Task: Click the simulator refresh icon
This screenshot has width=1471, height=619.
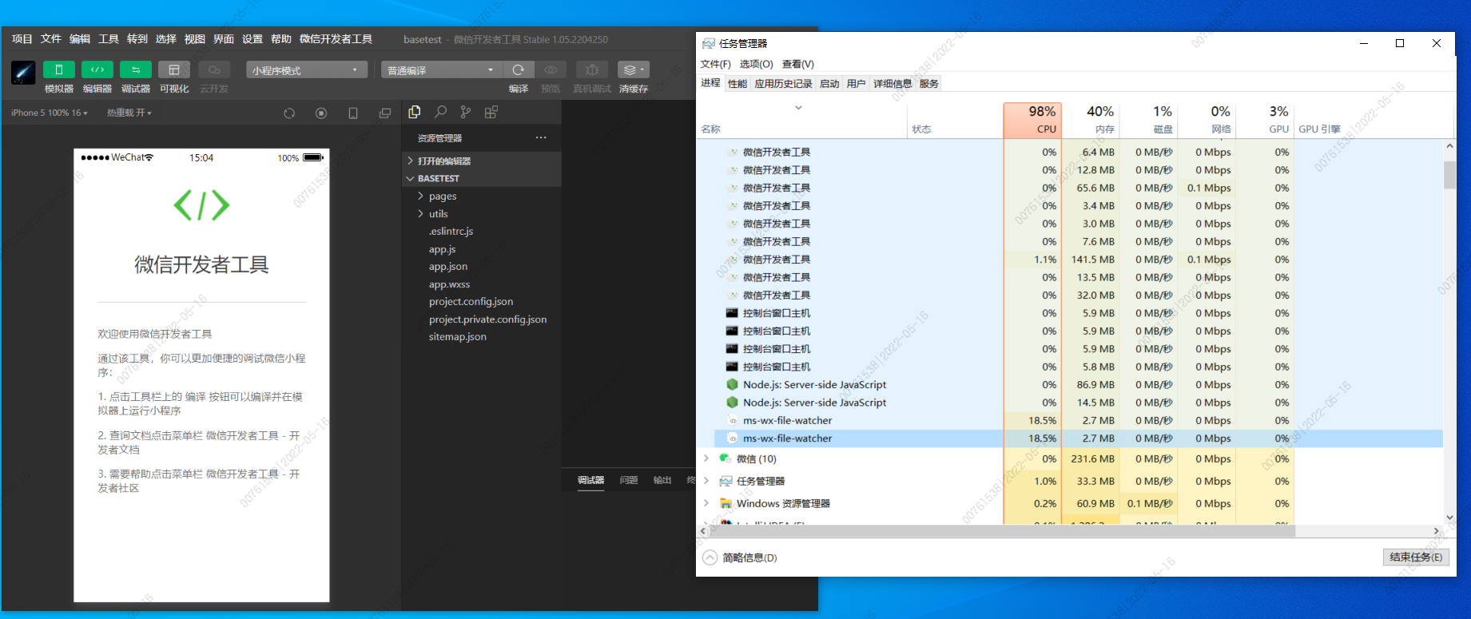Action: point(289,113)
